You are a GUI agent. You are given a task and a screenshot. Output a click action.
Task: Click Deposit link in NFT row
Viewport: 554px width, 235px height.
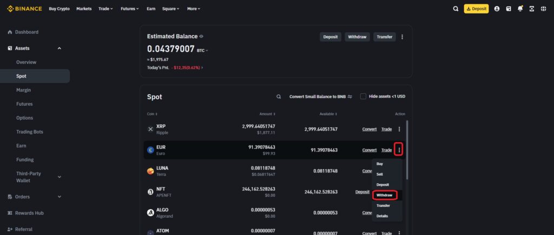pyautogui.click(x=362, y=192)
